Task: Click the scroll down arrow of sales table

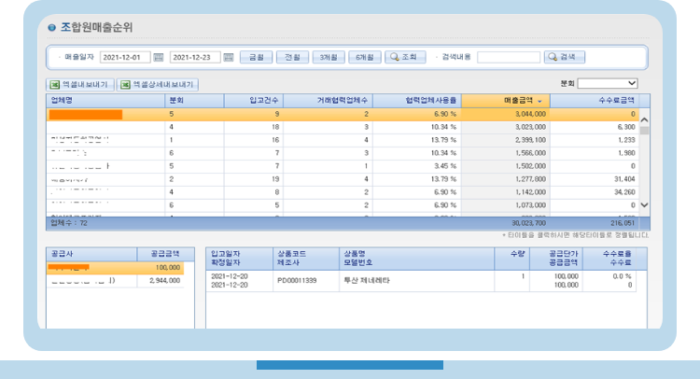Action: pyautogui.click(x=644, y=204)
